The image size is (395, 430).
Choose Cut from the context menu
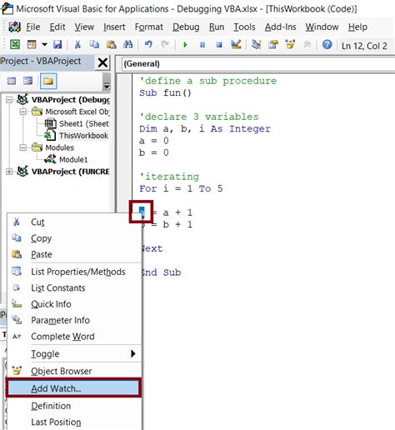pos(74,222)
